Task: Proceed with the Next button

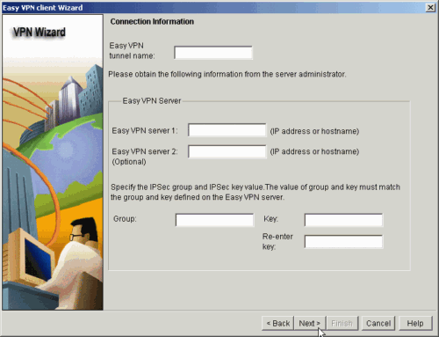Action: pos(310,323)
